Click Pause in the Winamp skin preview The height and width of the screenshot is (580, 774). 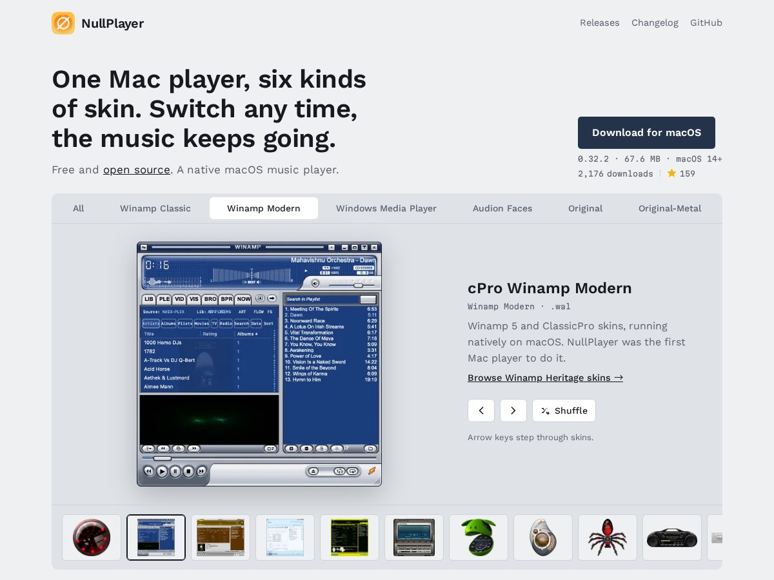pos(175,472)
